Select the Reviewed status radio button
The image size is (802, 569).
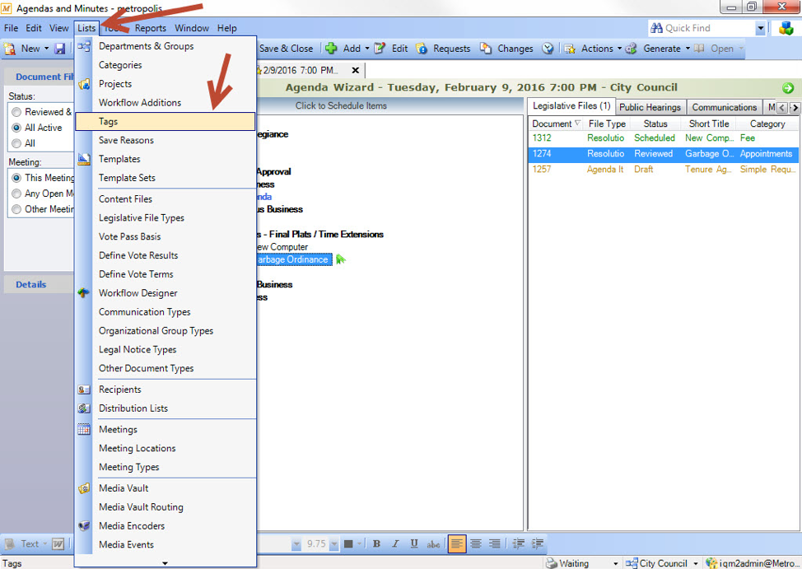pos(16,112)
